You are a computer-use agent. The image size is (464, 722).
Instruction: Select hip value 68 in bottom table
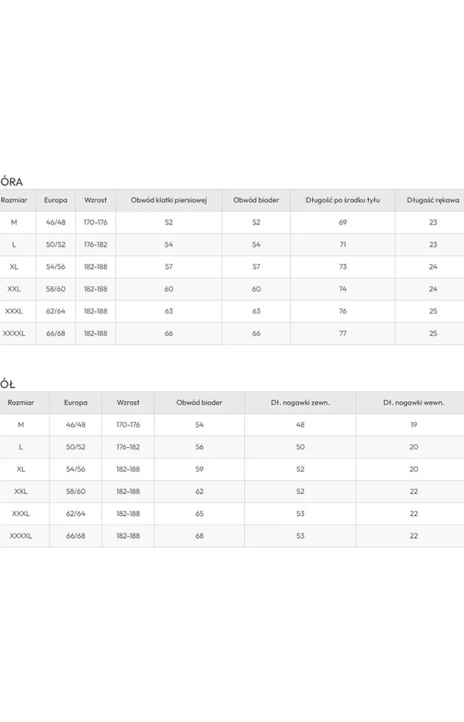[x=199, y=536]
